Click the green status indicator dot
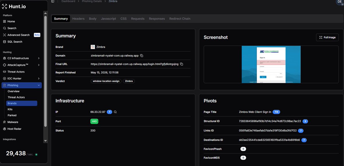Viewport: 344px width, 166px height. click(x=36, y=154)
